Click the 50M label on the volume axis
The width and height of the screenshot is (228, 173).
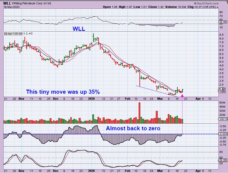click(222, 103)
